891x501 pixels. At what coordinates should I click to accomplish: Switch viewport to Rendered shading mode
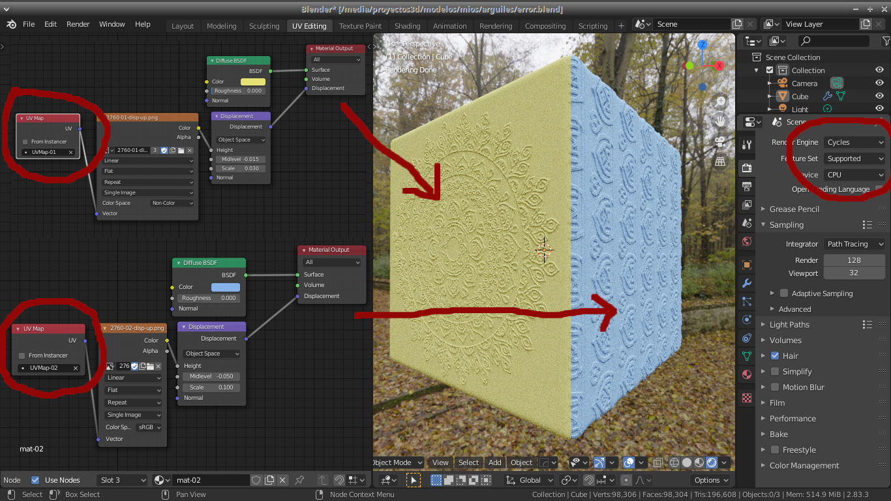pyautogui.click(x=710, y=463)
